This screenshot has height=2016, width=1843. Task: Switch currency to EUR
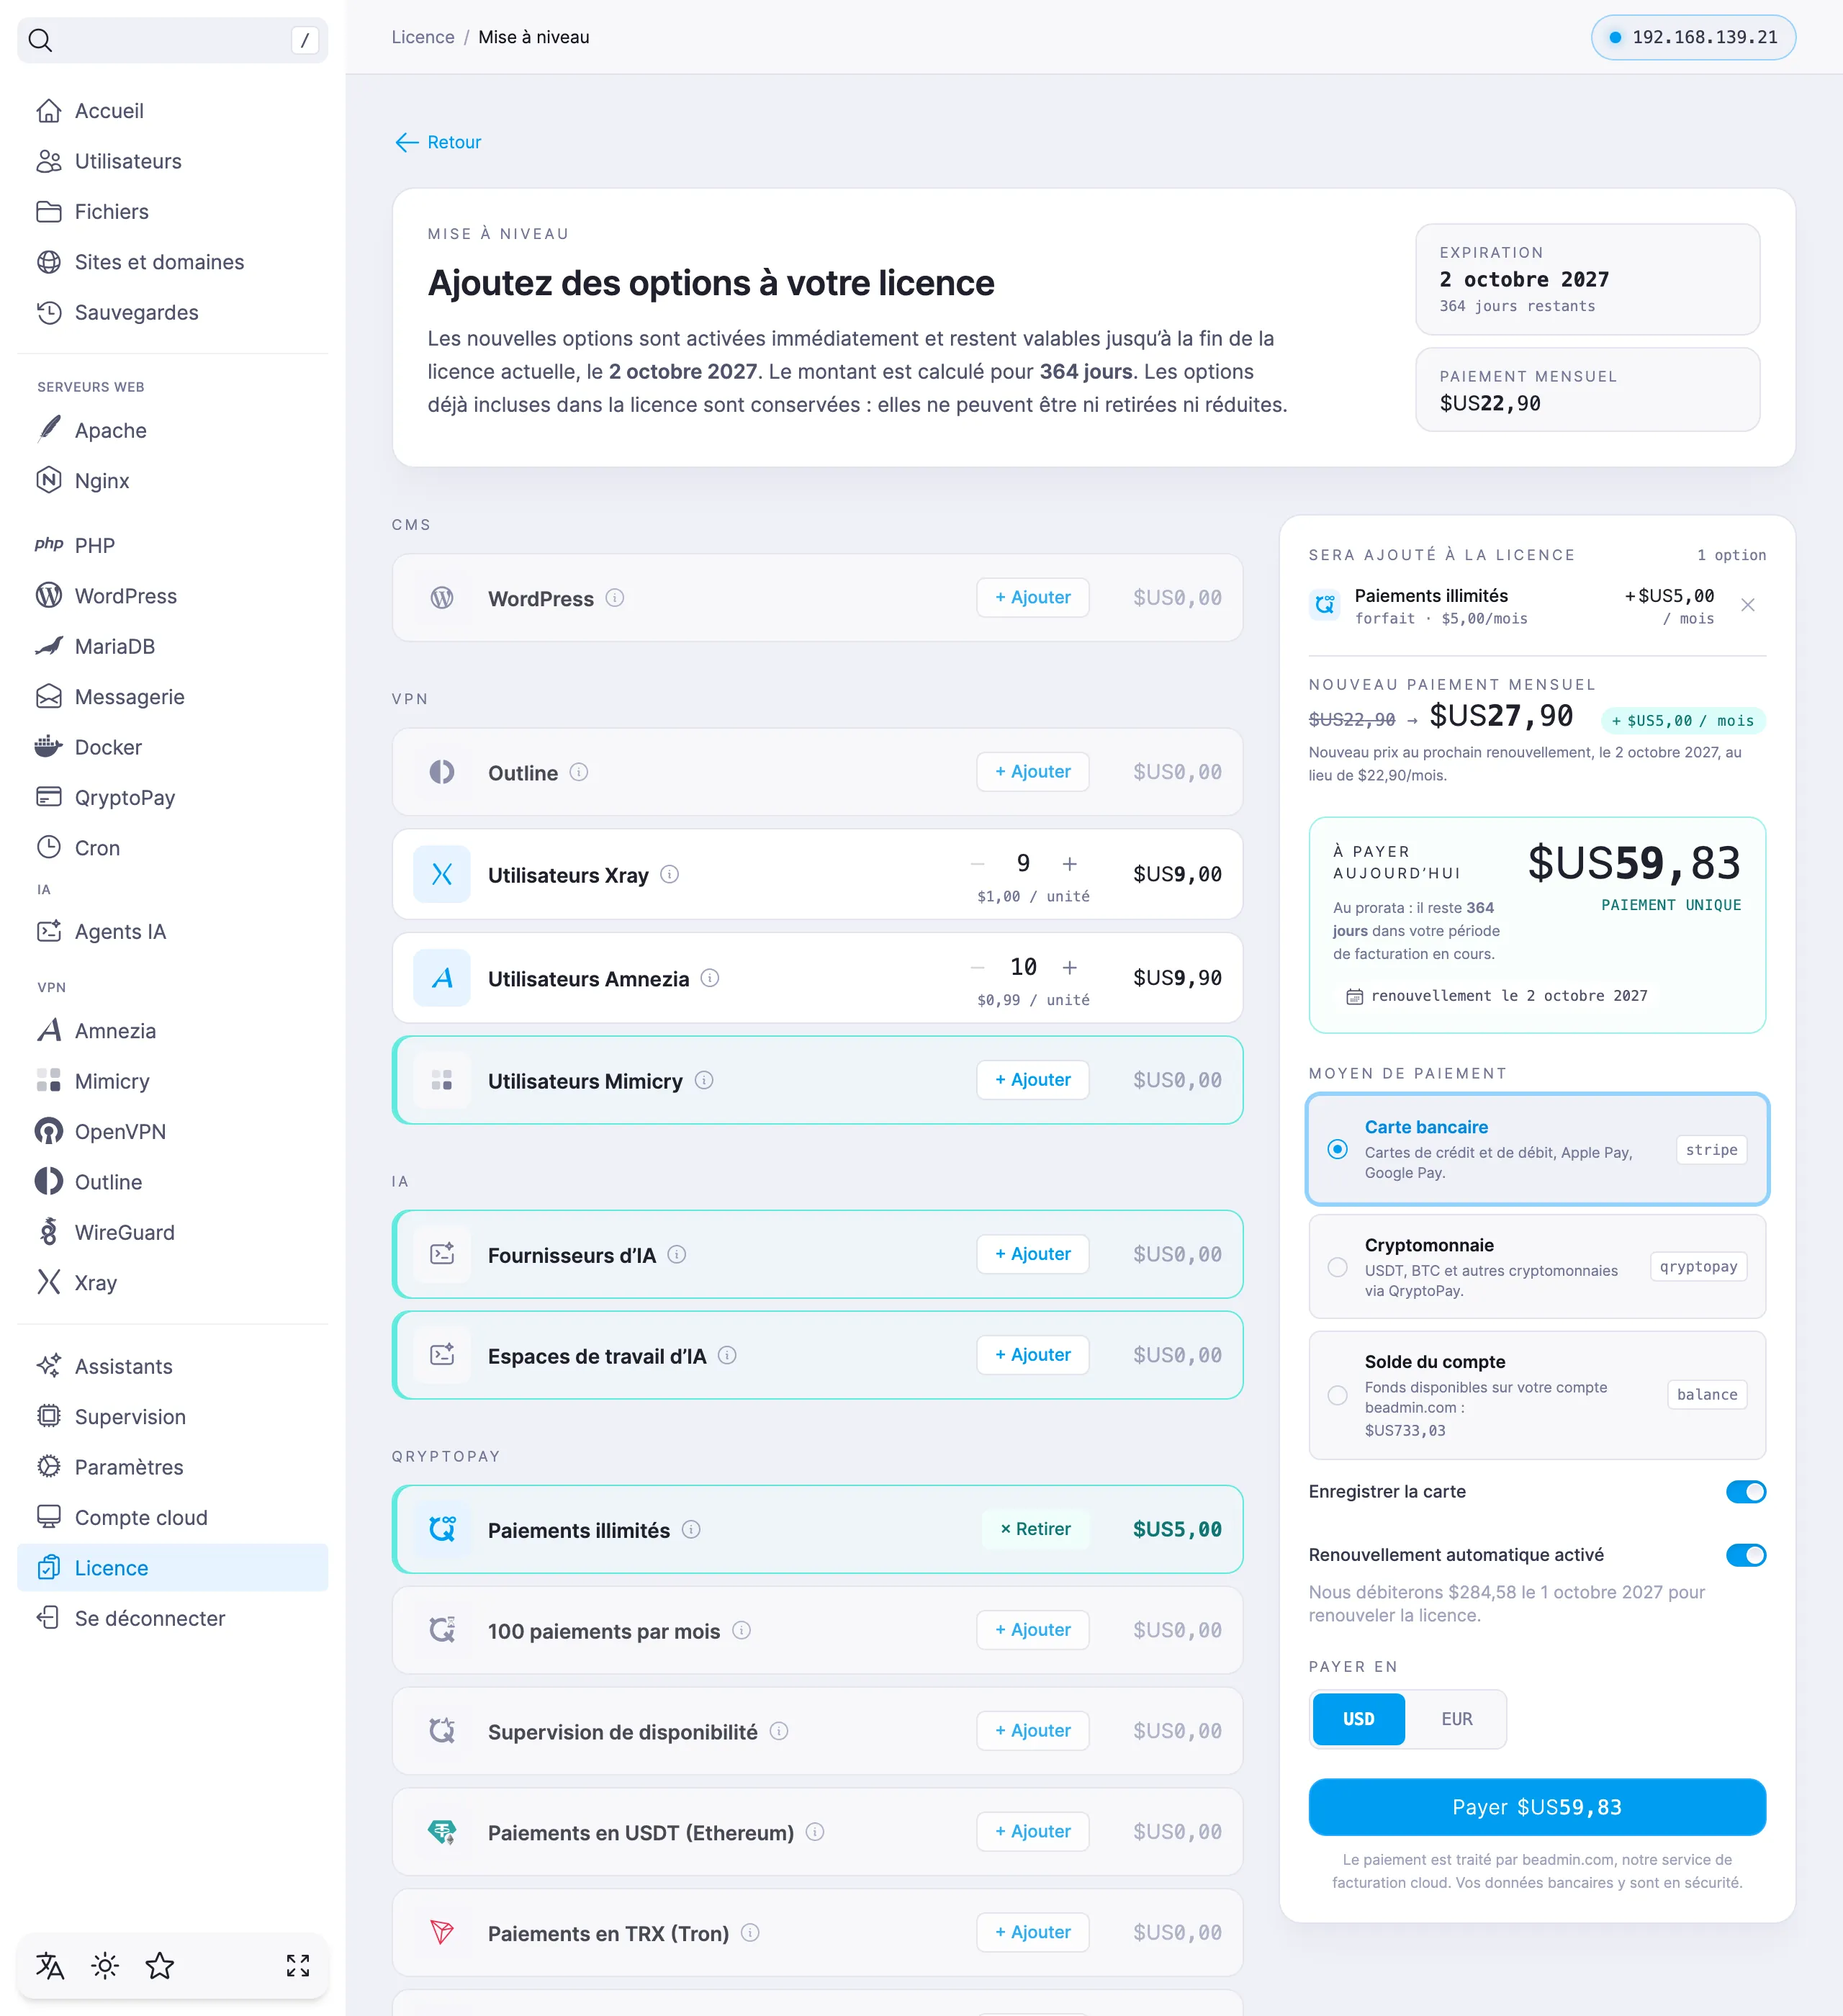1456,1719
